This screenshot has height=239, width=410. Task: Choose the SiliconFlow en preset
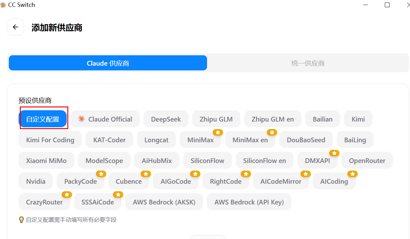pos(265,160)
